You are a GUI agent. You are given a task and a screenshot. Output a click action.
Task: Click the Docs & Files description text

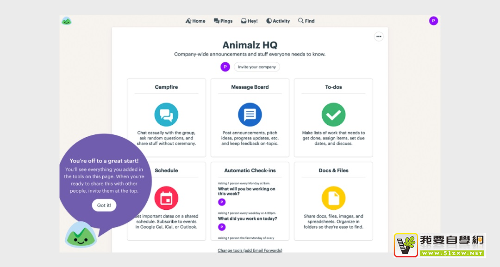(333, 221)
